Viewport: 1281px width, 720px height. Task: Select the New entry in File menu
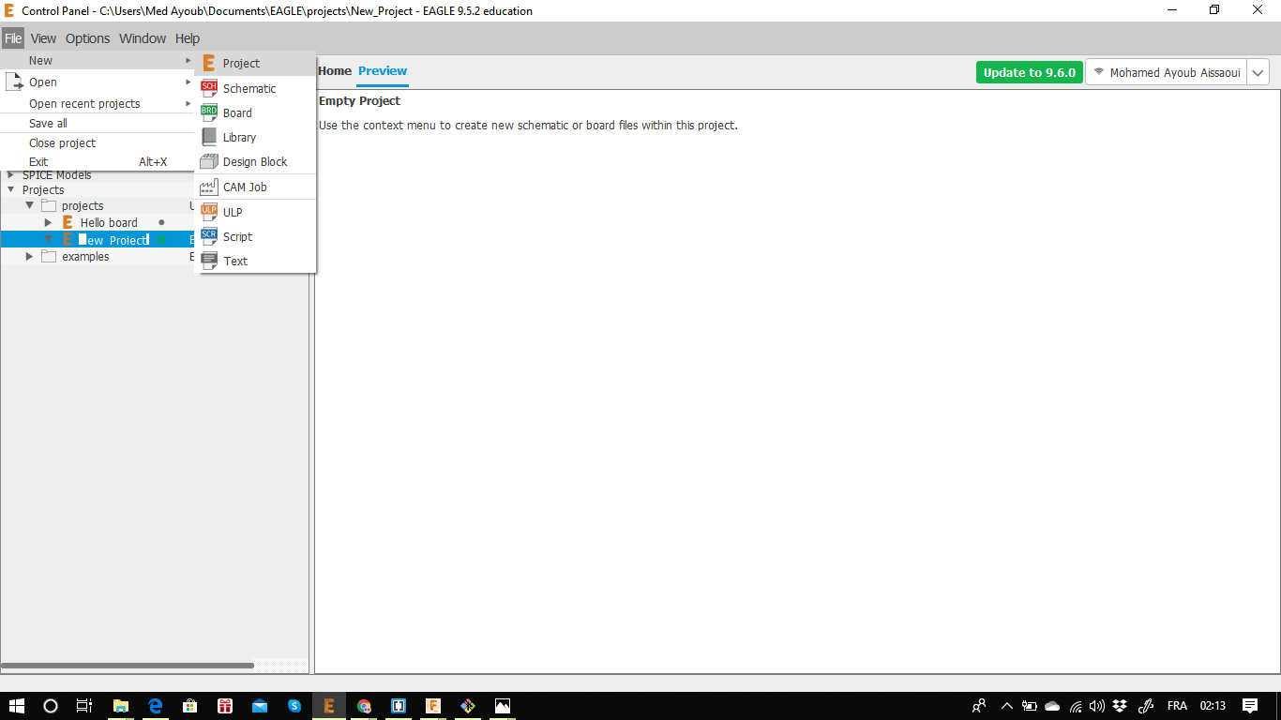(x=97, y=60)
